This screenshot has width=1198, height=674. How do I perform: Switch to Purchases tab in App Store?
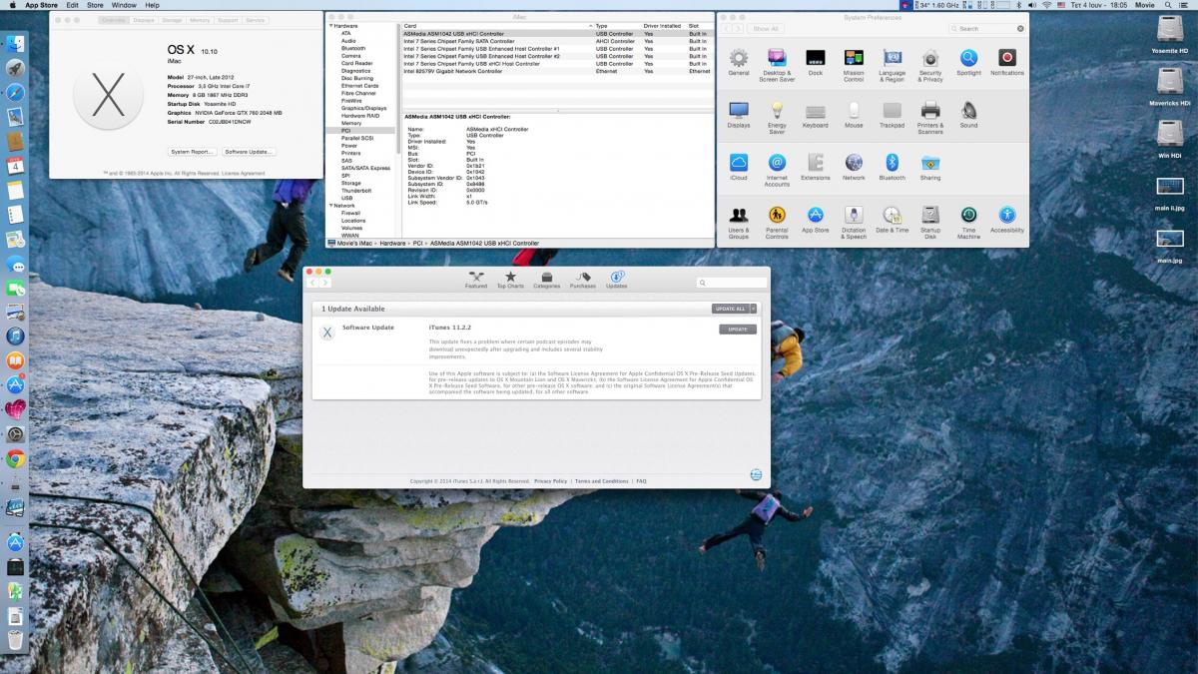(x=583, y=280)
